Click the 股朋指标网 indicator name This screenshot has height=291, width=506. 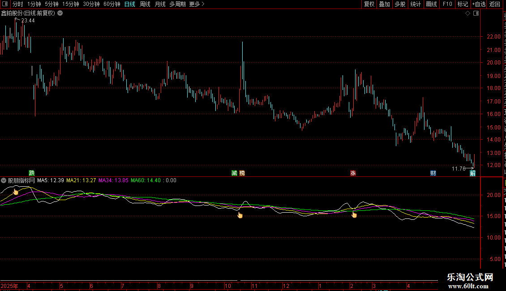[21, 180]
